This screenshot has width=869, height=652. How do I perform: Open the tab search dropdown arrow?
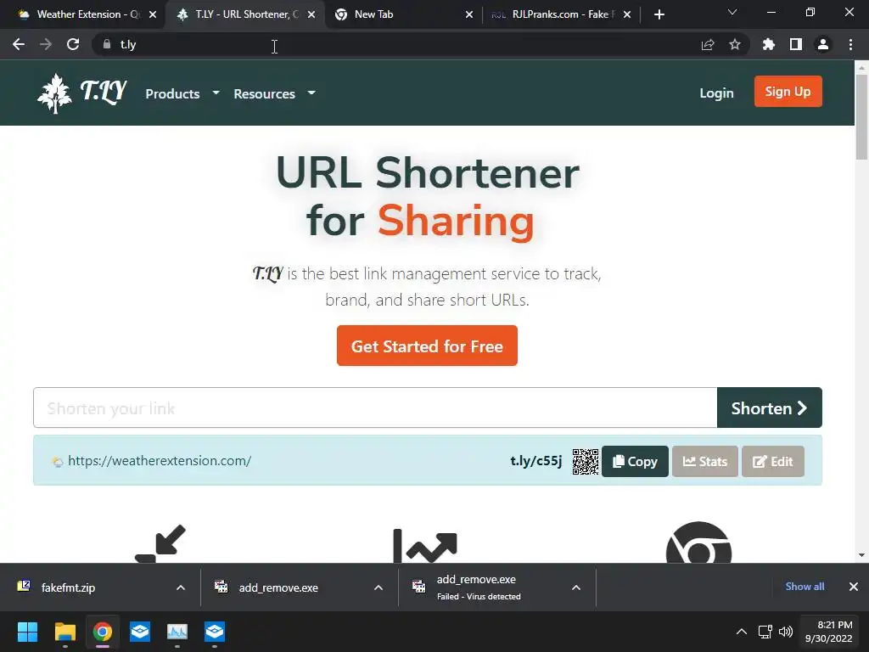(x=732, y=12)
